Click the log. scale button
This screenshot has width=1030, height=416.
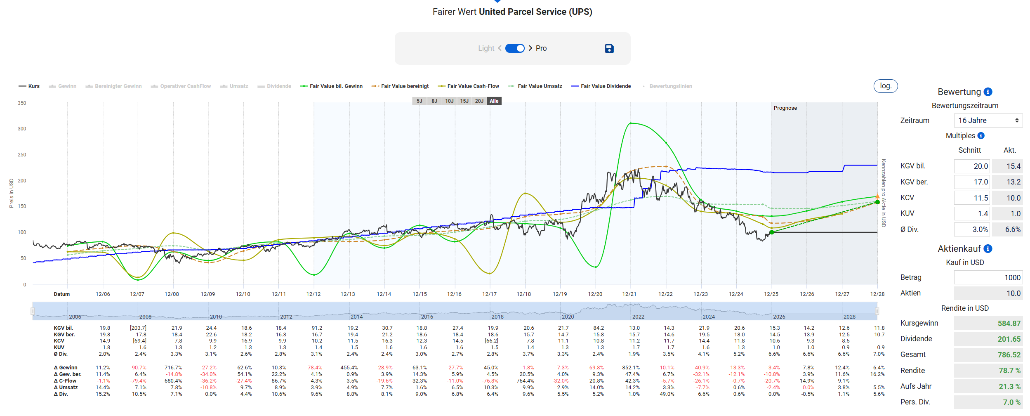pos(885,86)
